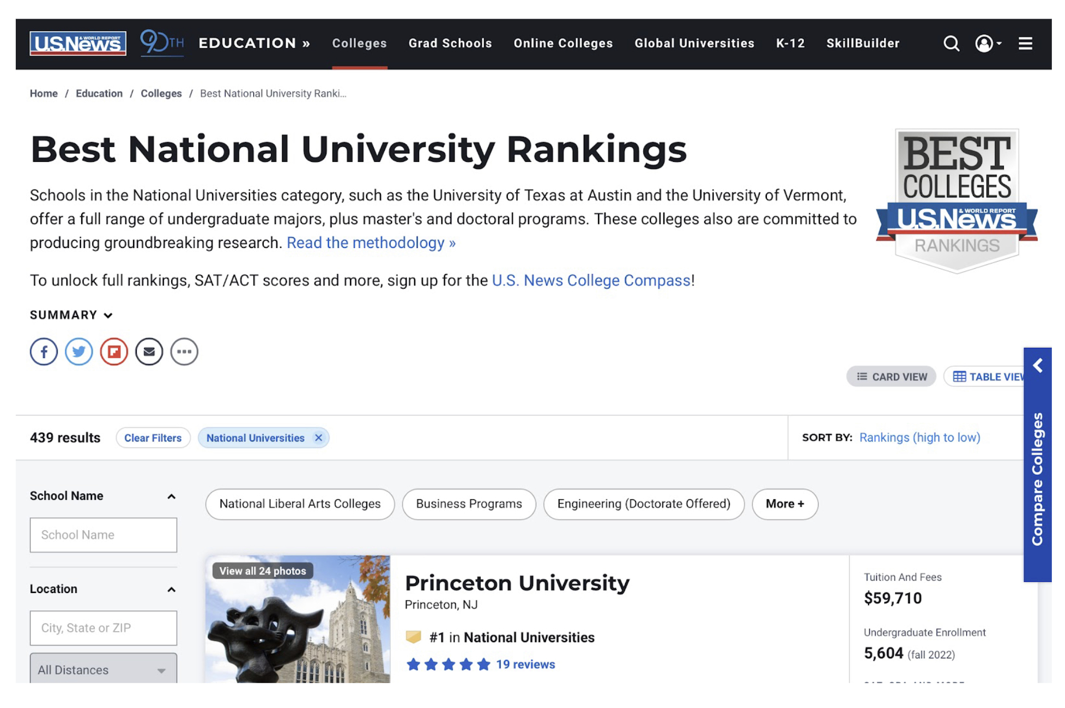Go to Education breadcrumb

[99, 93]
